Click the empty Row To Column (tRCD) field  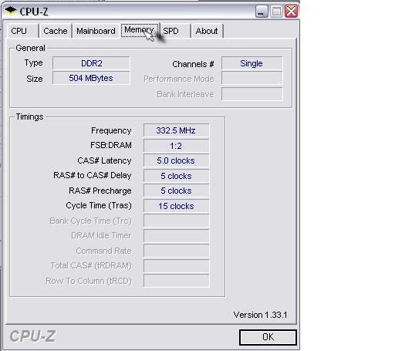(x=176, y=281)
